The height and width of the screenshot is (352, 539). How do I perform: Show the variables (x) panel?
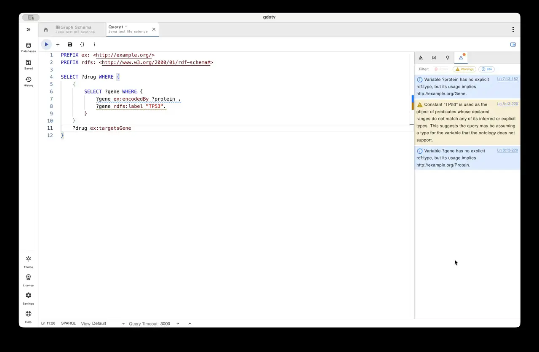(x=434, y=58)
